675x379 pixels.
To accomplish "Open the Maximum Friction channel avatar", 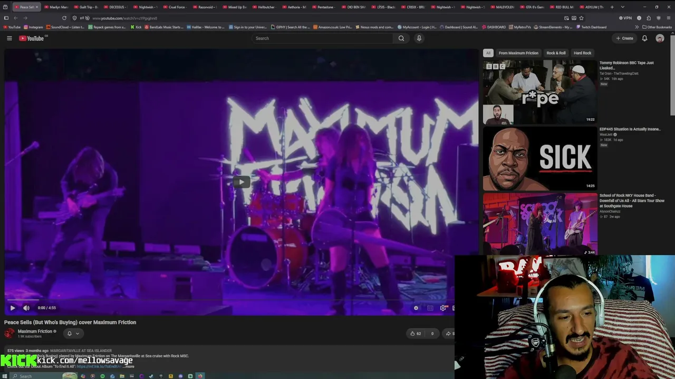I will coord(9,333).
